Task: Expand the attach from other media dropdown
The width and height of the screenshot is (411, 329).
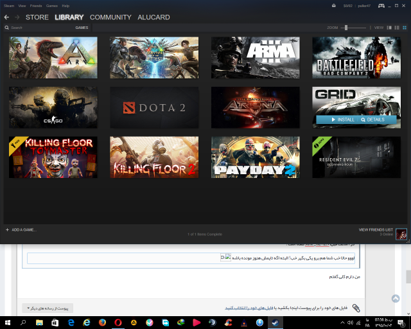Action: (x=48, y=308)
